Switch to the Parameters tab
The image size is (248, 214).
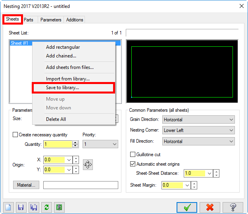pos(51,20)
